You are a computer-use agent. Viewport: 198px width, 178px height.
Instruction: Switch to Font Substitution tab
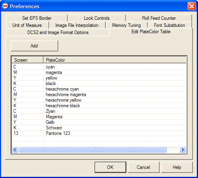tap(169, 25)
